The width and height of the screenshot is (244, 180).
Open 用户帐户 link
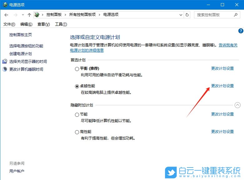(17, 171)
